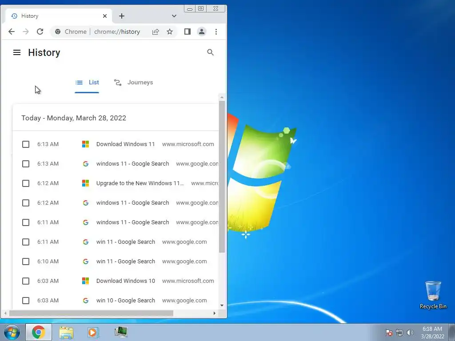
Task: Check the 6:12 AM Upgrade to New Windows 11 entry
Action: coord(26,183)
